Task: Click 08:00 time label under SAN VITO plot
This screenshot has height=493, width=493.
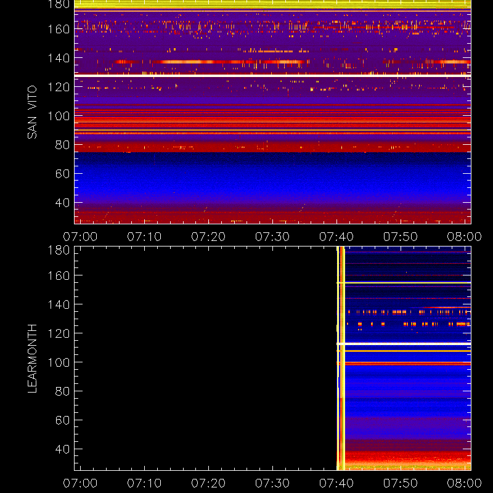Action: [465, 237]
